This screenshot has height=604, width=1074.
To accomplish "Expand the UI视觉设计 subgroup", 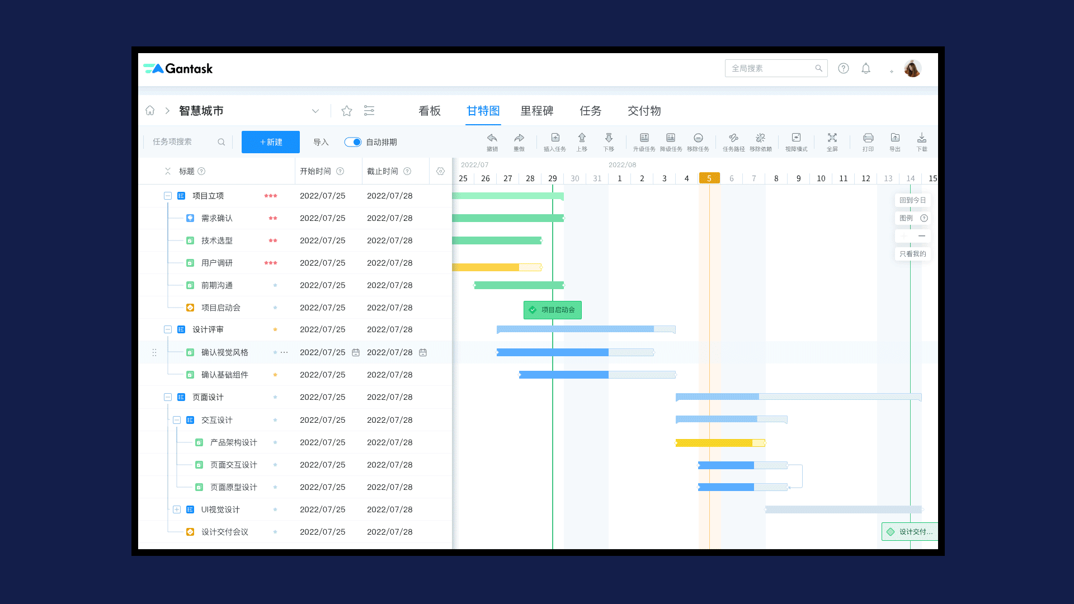I will pos(177,509).
